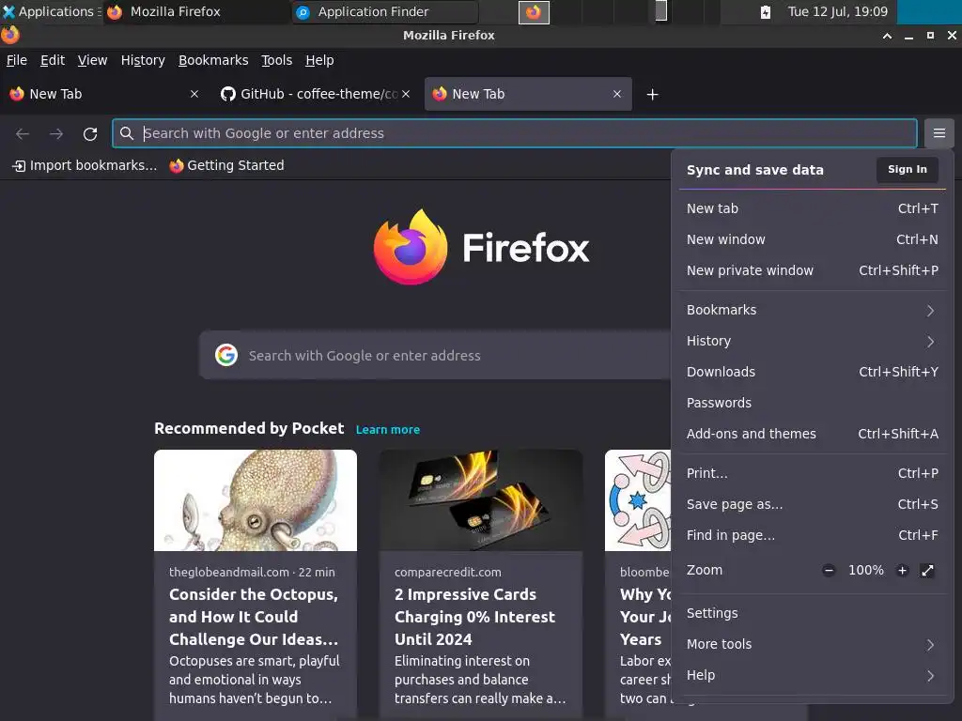Reload the current page
Image resolution: width=962 pixels, height=721 pixels.
coord(90,133)
